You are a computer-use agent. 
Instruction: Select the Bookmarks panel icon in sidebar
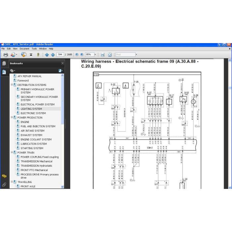tap(4, 72)
